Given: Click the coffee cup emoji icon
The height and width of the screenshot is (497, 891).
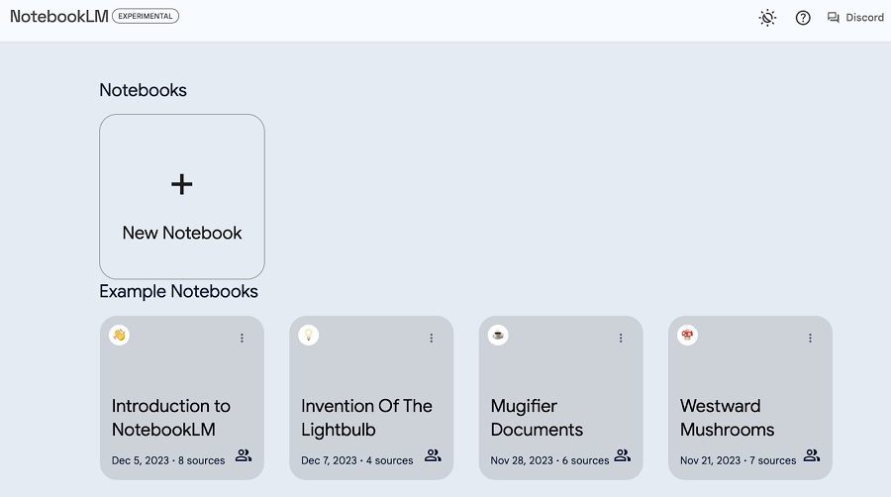Looking at the screenshot, I should pyautogui.click(x=498, y=335).
